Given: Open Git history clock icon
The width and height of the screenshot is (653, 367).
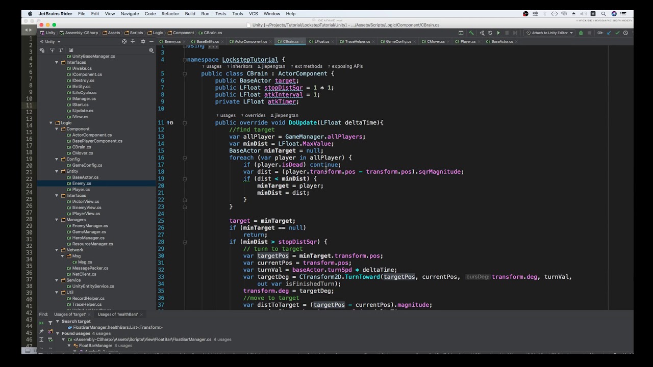Looking at the screenshot, I should pyautogui.click(x=625, y=33).
